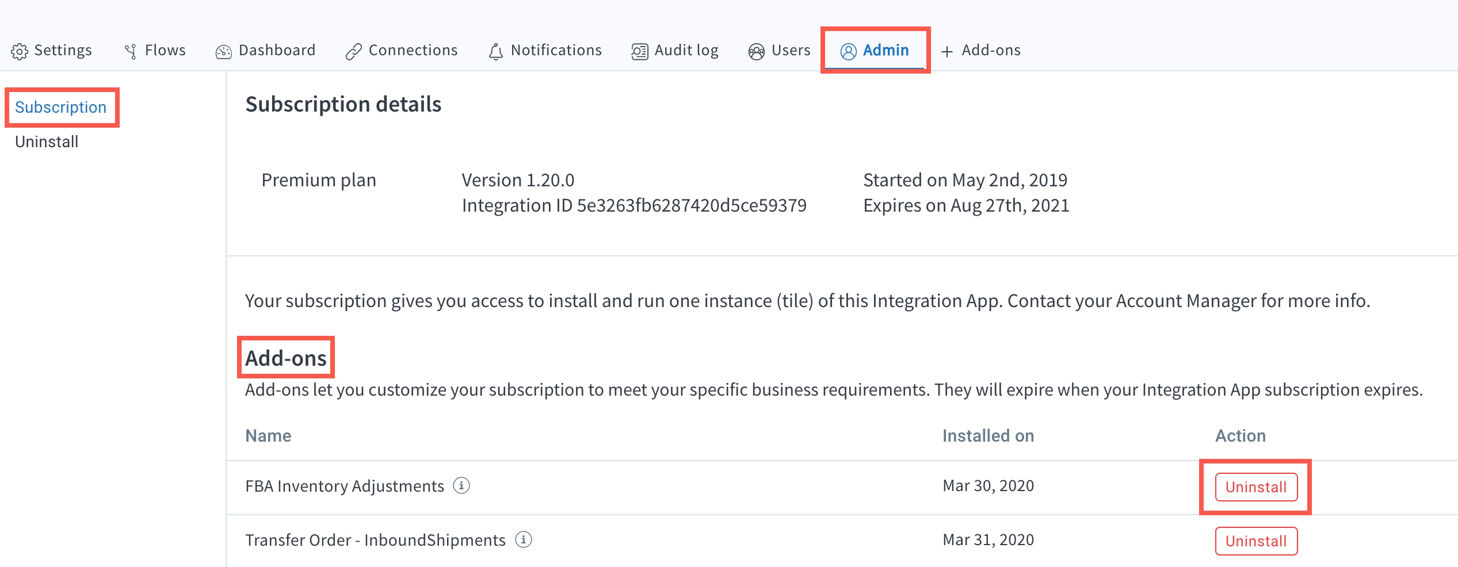This screenshot has width=1458, height=567.
Task: Click the Add-ons plus icon
Action: coord(946,52)
